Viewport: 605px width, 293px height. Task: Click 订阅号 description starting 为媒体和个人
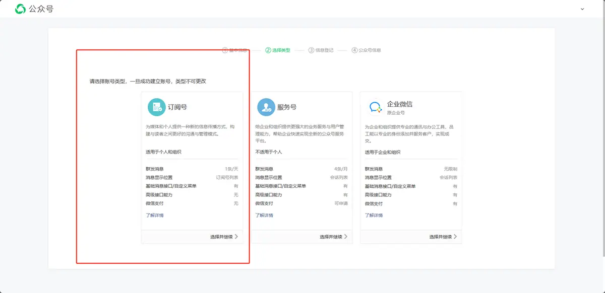pos(190,130)
